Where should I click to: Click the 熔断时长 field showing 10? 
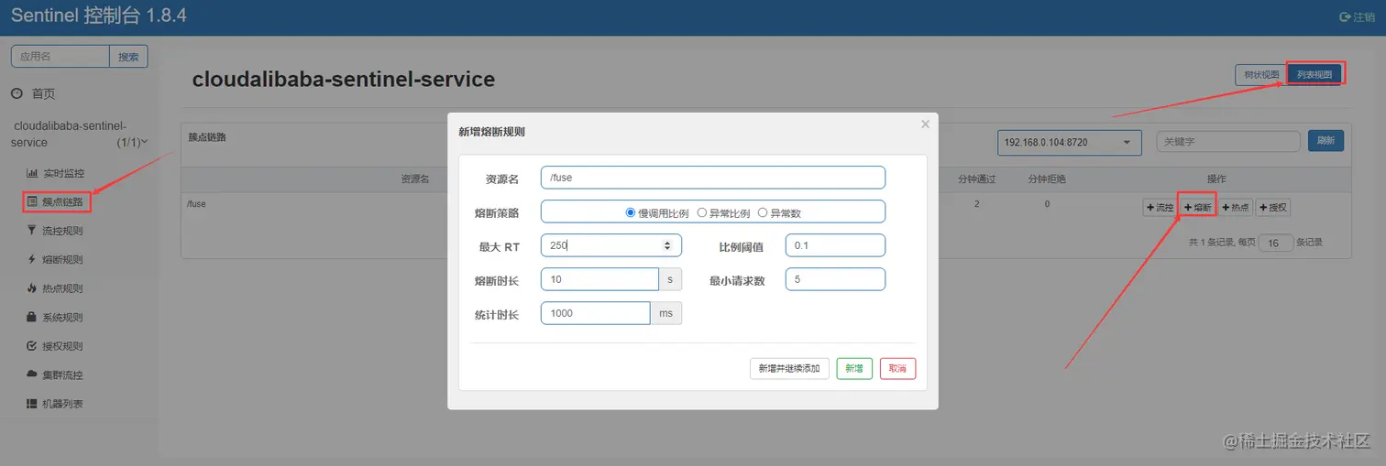599,279
